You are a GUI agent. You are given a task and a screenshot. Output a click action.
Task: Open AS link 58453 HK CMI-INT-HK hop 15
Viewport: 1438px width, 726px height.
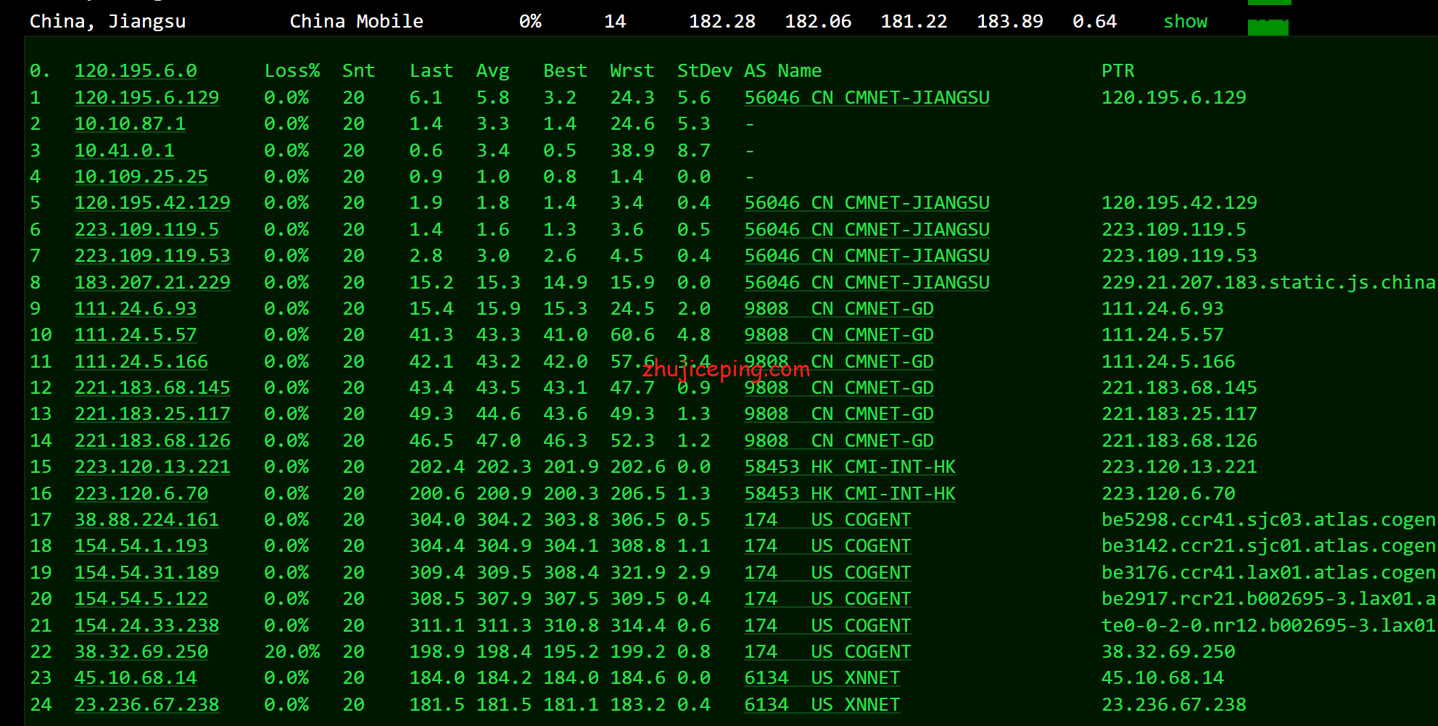click(x=850, y=467)
